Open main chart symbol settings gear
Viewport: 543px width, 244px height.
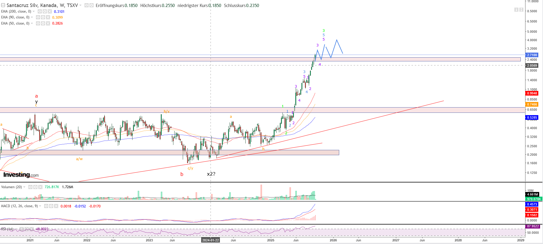point(92,6)
